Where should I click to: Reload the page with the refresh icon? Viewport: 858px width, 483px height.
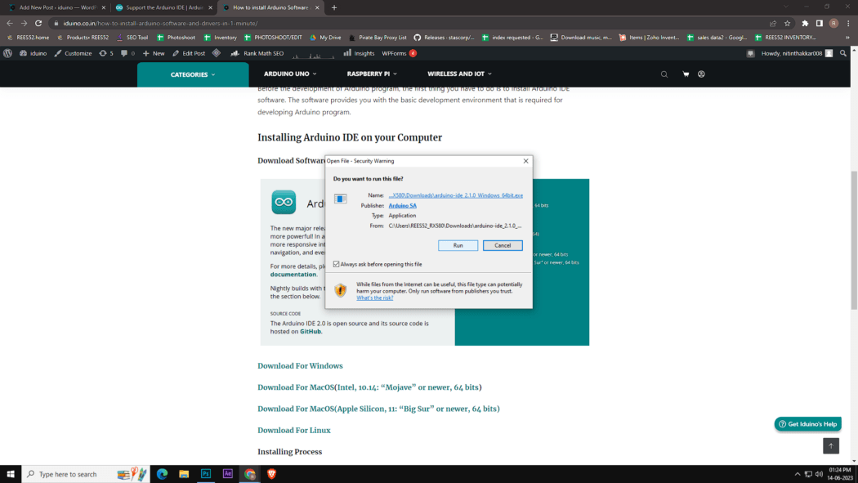[x=38, y=23]
